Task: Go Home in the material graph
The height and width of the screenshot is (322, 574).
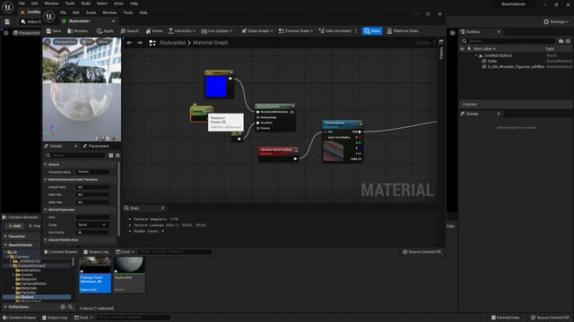Action: (154, 31)
